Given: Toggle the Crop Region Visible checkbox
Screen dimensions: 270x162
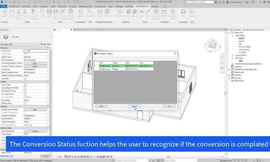Looking at the screenshot, I should click(25, 88).
